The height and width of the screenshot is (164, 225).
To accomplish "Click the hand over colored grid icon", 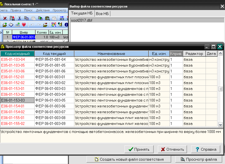I will (x=54, y=25).
